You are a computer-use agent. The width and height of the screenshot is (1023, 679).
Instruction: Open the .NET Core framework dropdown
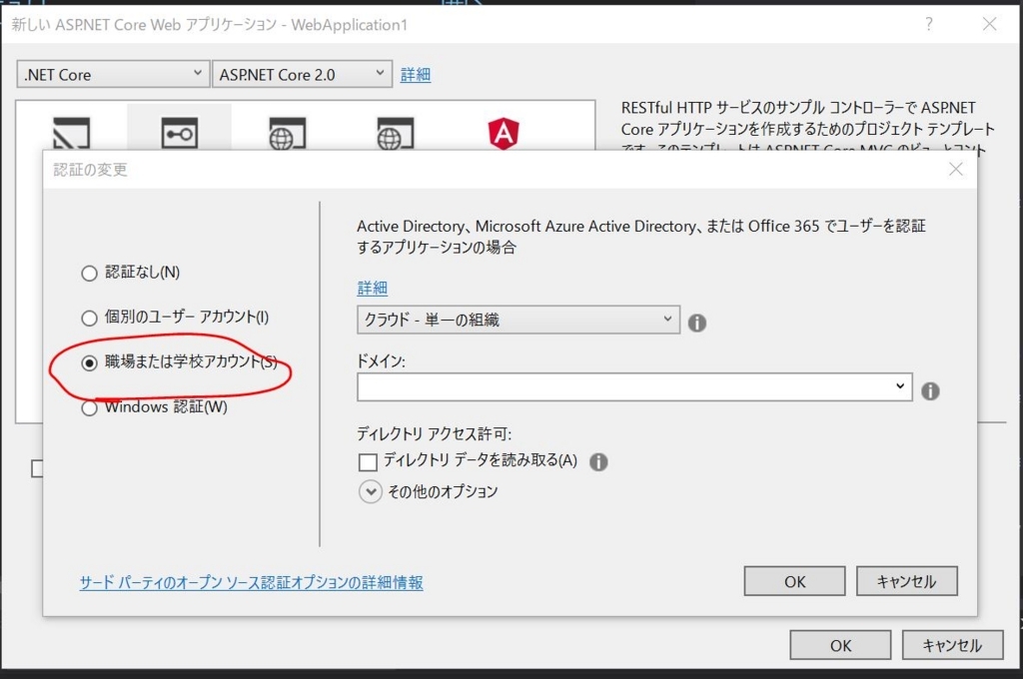pos(113,74)
